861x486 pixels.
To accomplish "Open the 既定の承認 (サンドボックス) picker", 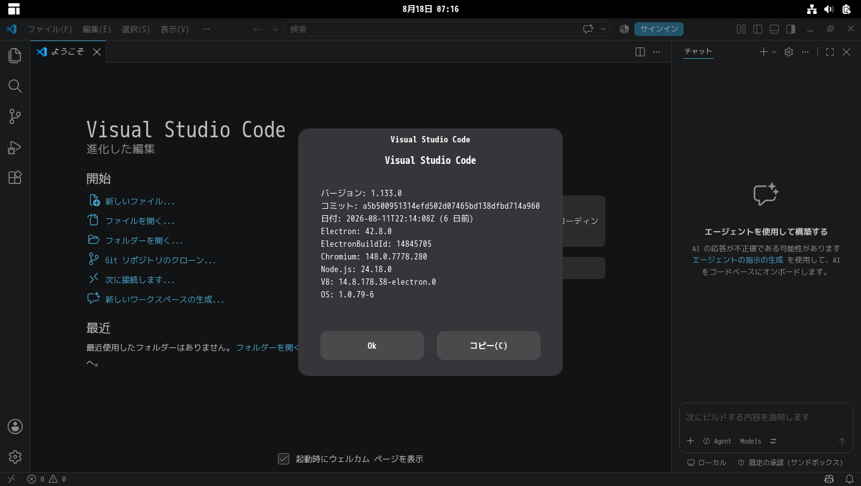I will [x=790, y=463].
